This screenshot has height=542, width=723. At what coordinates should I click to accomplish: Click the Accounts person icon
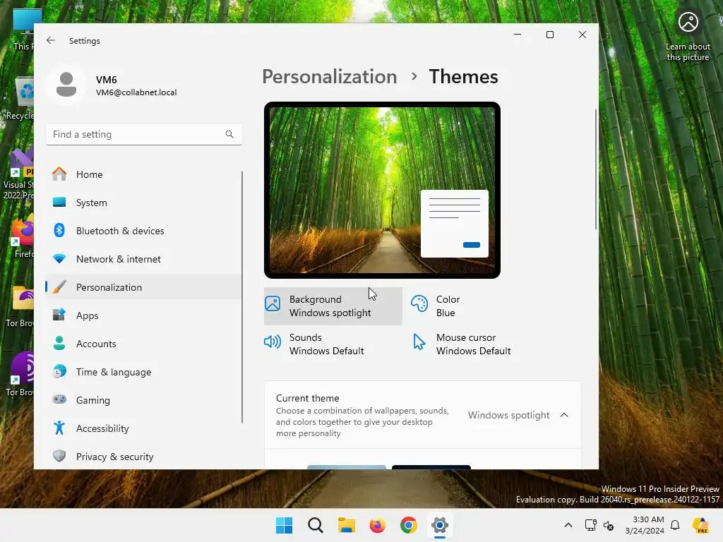tap(59, 344)
